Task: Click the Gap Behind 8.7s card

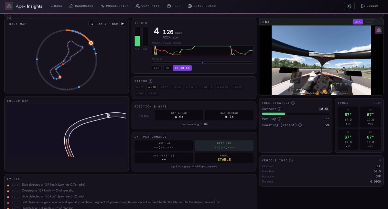Action: click(229, 115)
